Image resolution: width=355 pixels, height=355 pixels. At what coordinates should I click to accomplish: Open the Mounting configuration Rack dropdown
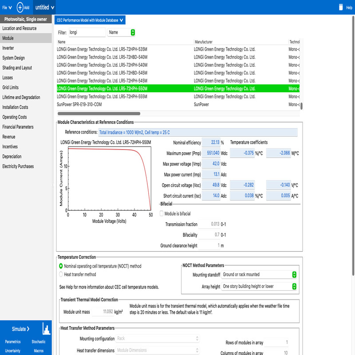pyautogui.click(x=158, y=339)
